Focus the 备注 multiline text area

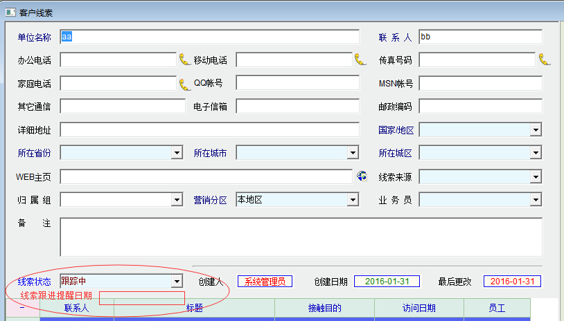click(300, 237)
